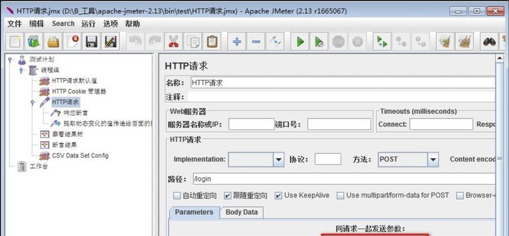509x236 pixels.
Task: Click the Copy icon in toolbar
Action: click(192, 41)
